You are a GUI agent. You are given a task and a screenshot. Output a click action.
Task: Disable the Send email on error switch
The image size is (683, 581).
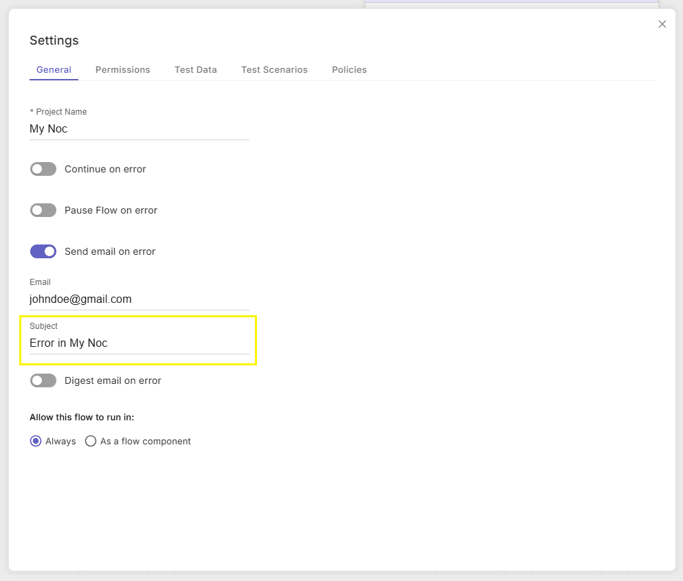[x=43, y=251]
